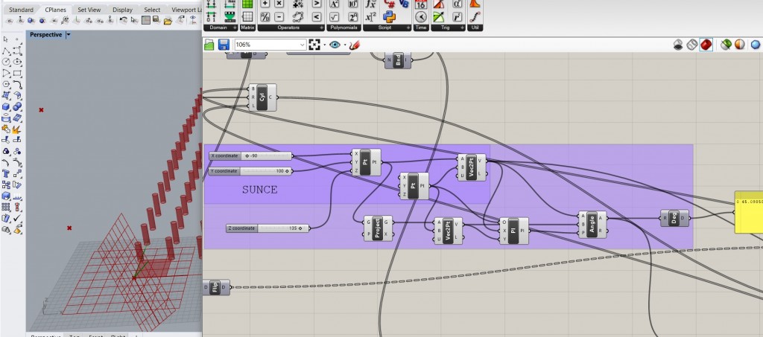Screen dimensions: 763x337
Task: Select the Larger Than component icon
Action: pos(317,4)
